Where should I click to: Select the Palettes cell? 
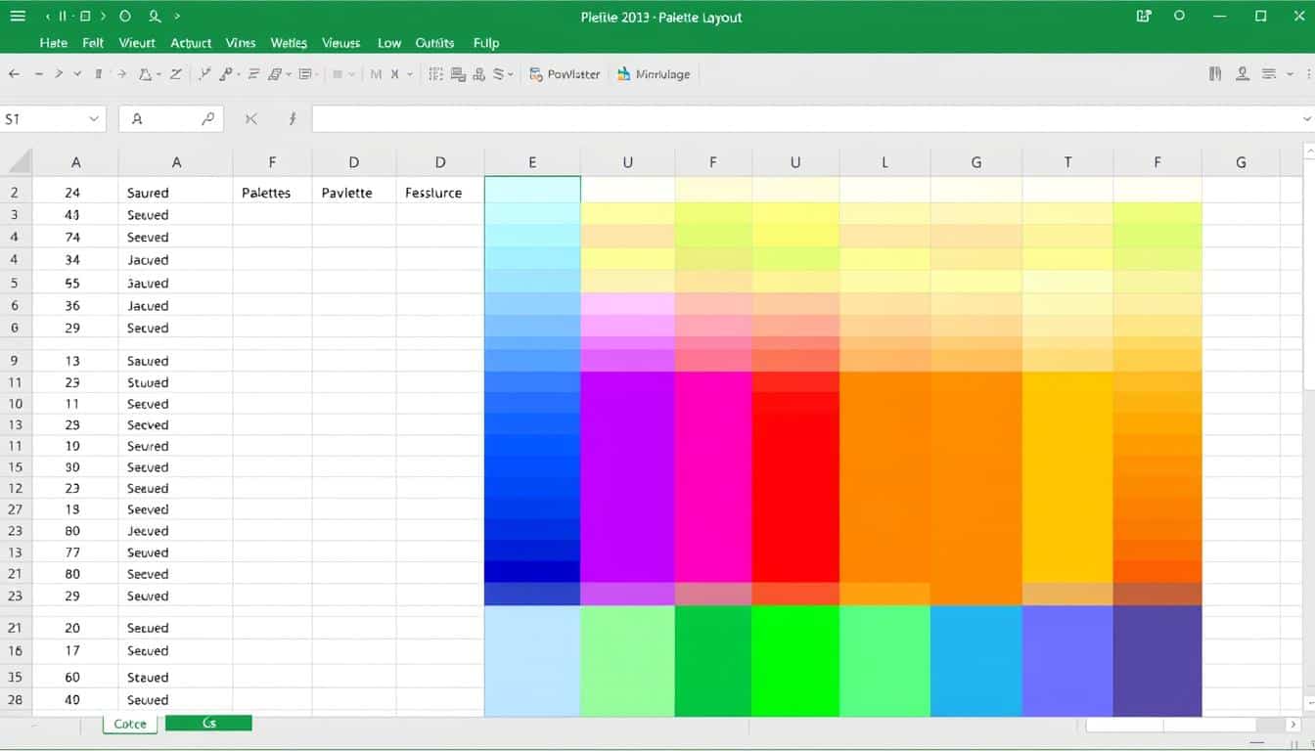click(272, 193)
